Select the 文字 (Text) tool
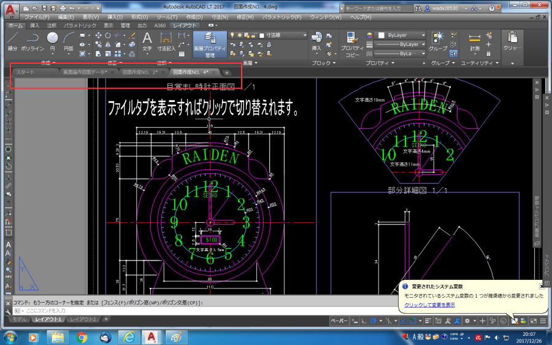 click(147, 42)
